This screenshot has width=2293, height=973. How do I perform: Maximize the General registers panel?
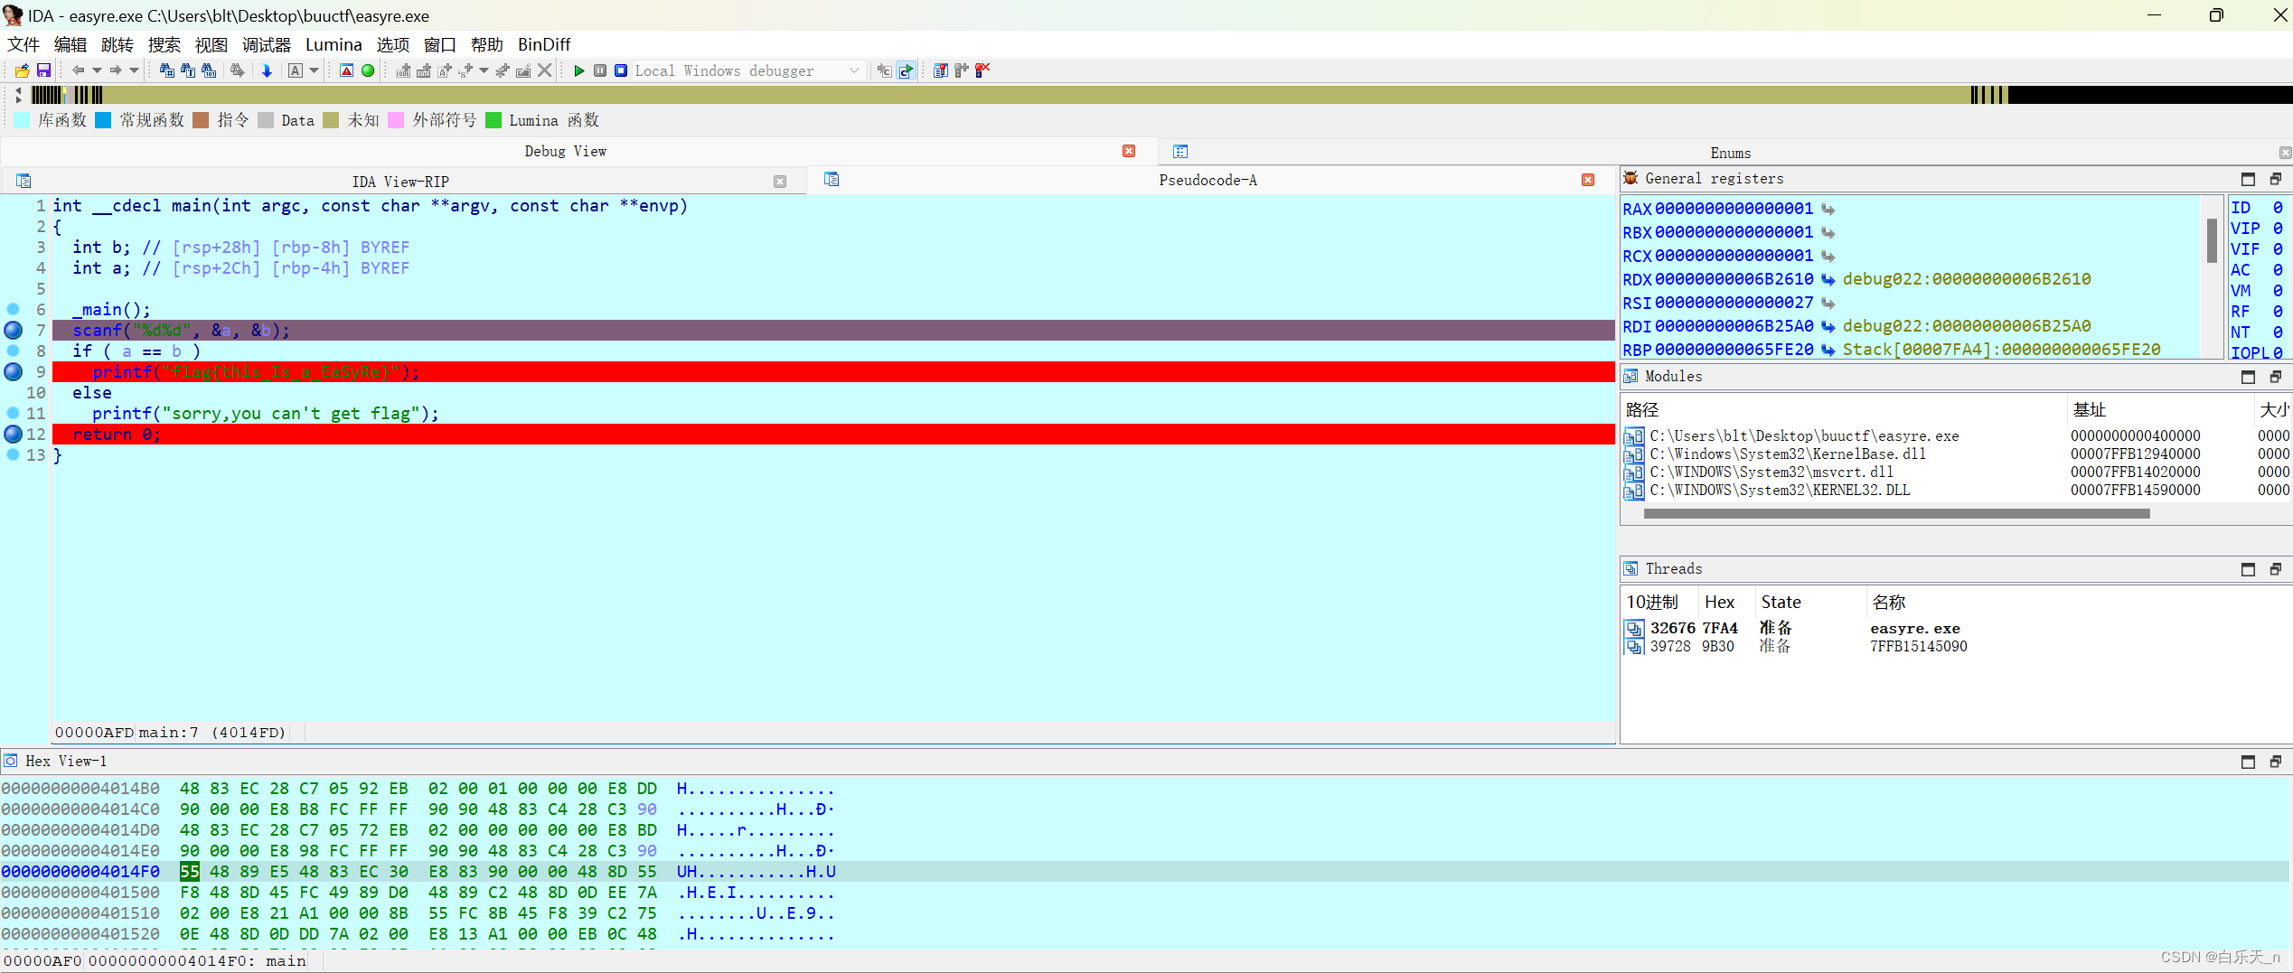(2249, 179)
